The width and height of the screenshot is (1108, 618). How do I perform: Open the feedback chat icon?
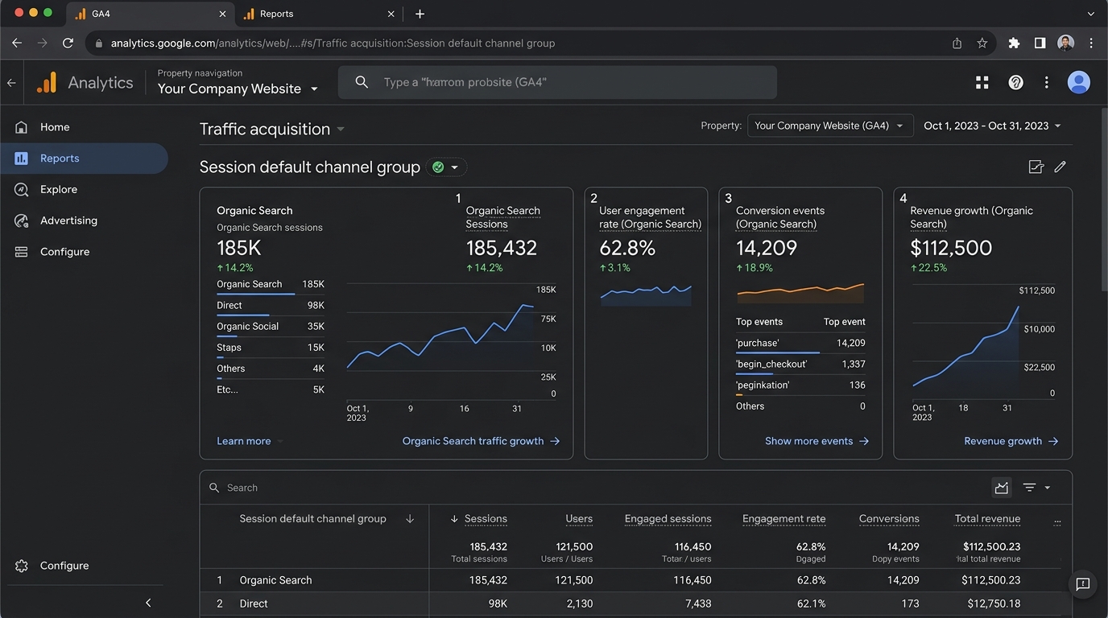pos(1083,585)
